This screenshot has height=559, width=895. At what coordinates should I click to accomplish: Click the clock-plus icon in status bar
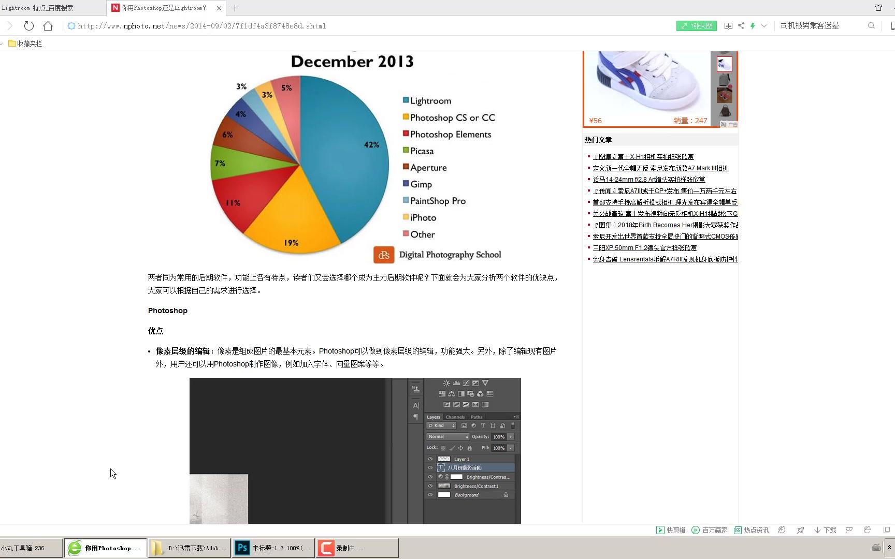(x=782, y=530)
